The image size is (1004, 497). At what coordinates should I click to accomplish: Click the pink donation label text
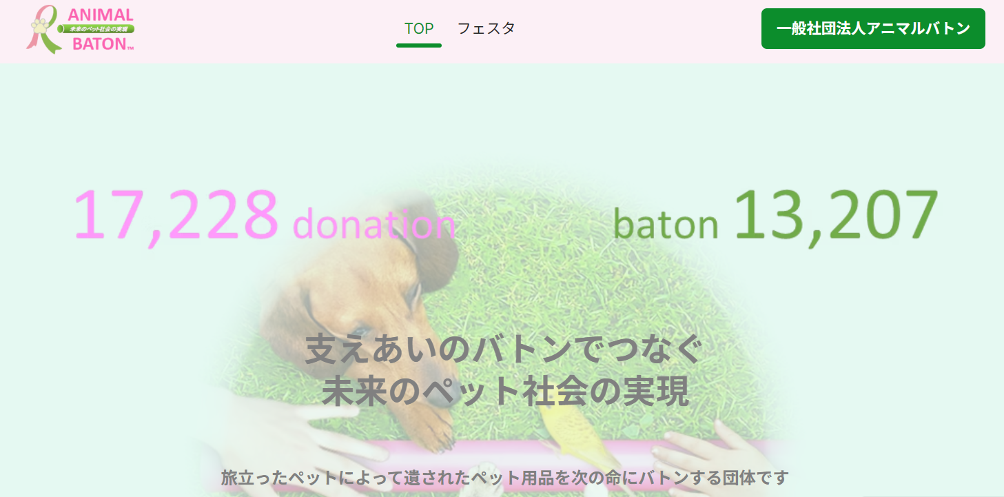tap(375, 225)
